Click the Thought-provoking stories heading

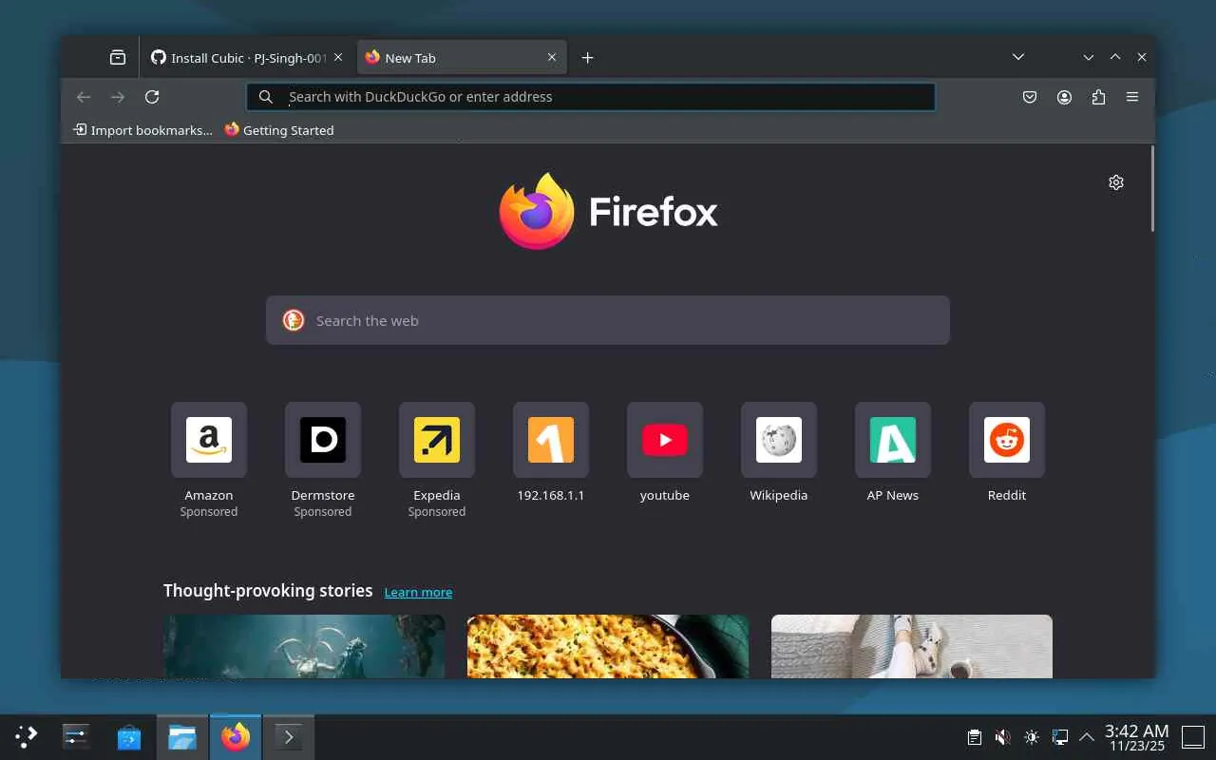[x=268, y=591]
